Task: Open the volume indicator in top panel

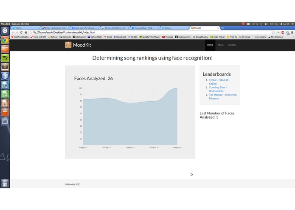Action: click(x=266, y=24)
